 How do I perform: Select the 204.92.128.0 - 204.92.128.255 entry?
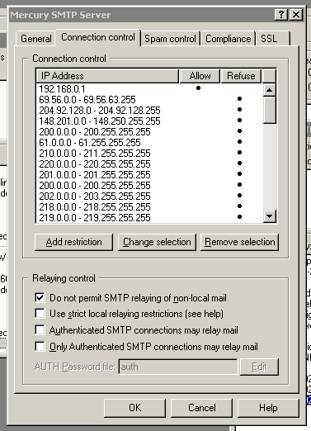(x=149, y=110)
